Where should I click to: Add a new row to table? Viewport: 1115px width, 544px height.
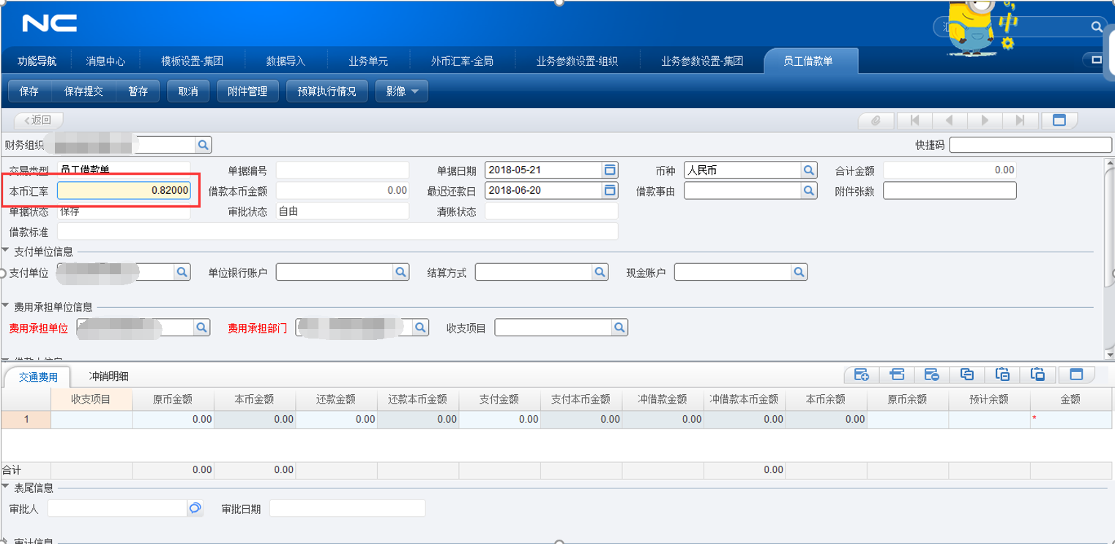tap(862, 374)
